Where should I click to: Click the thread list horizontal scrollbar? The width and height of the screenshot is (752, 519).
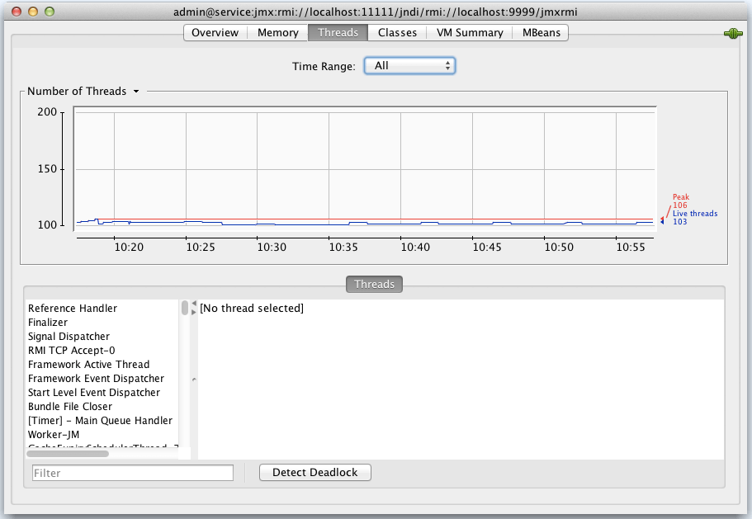[x=68, y=453]
